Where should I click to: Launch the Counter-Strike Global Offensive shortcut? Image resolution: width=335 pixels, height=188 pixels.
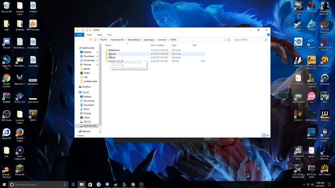[311, 63]
